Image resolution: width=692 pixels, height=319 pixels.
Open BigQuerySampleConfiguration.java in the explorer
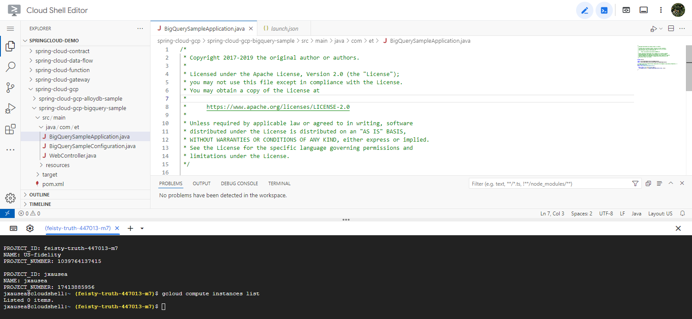[85, 146]
